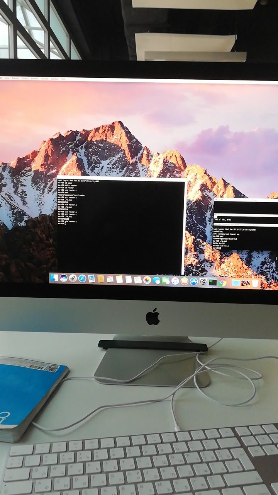Open Launchpad rocket icon in Dock

click(73, 278)
